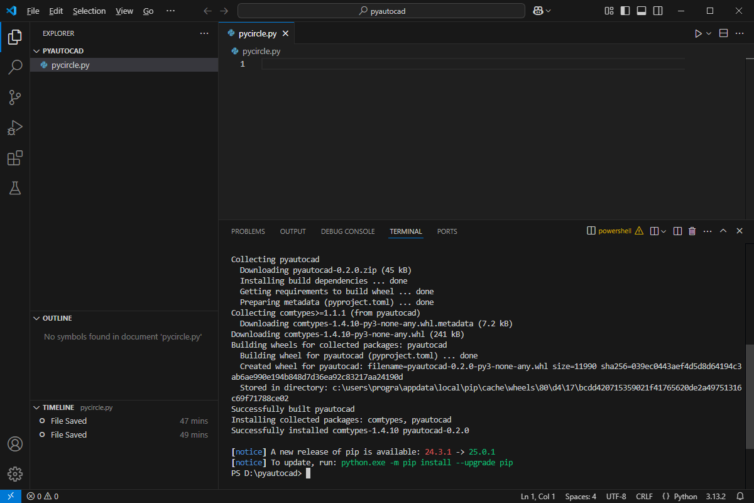
Task: Click the terminal vertical scrollbar
Action: pos(750,396)
